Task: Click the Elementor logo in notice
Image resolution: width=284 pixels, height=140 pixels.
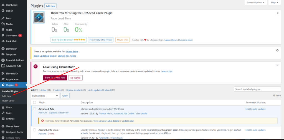Action: [x=35, y=66]
